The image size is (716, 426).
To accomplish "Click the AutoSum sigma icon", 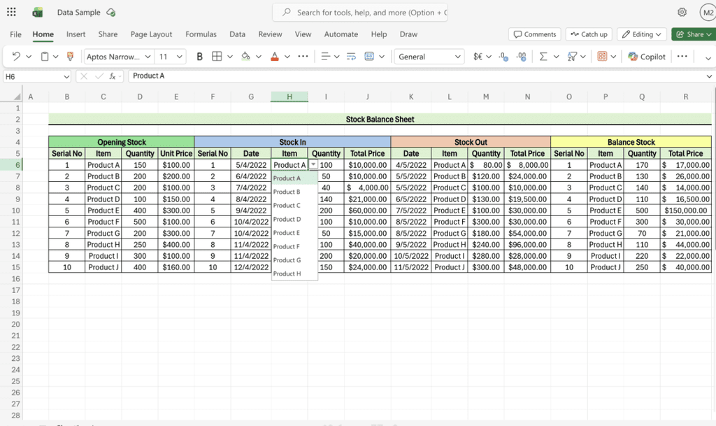I will [x=543, y=57].
